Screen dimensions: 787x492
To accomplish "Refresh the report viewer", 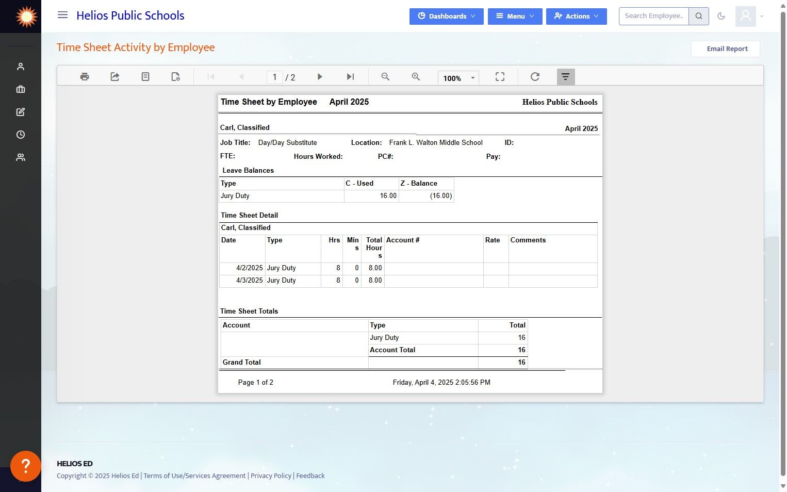I will 535,77.
